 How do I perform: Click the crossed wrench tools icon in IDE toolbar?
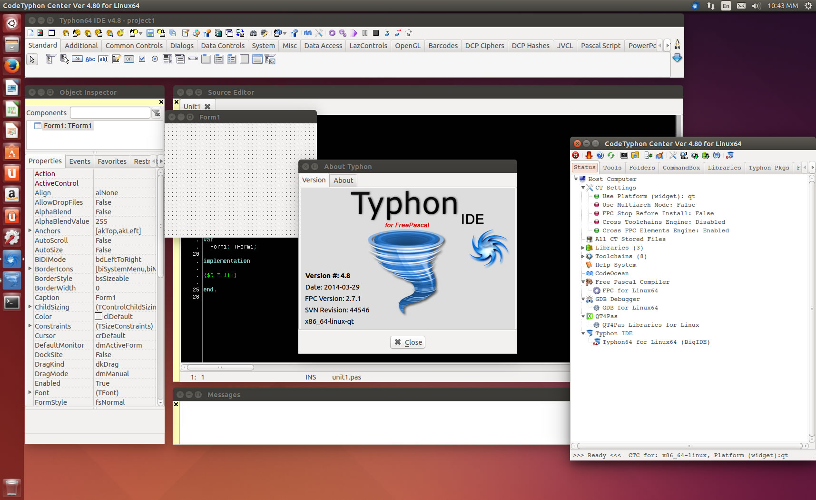tap(319, 33)
